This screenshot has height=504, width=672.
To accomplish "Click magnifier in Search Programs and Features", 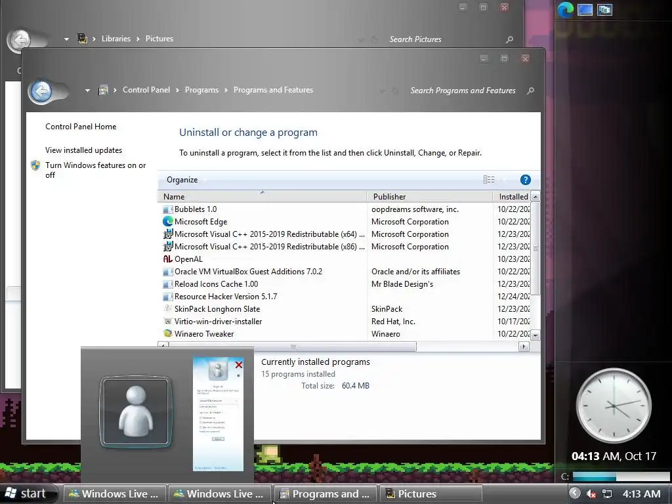I will (x=530, y=91).
